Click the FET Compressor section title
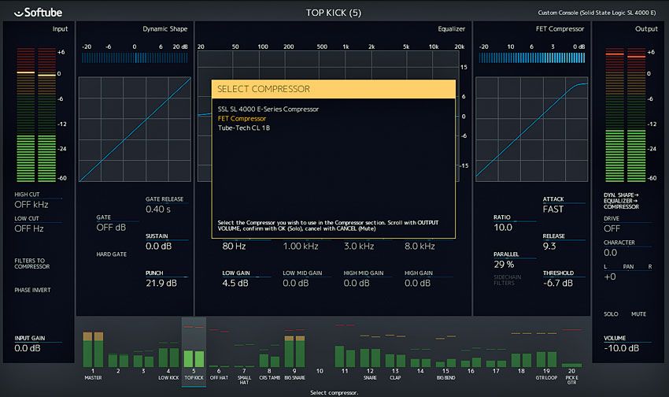The width and height of the screenshot is (669, 397). tap(560, 29)
